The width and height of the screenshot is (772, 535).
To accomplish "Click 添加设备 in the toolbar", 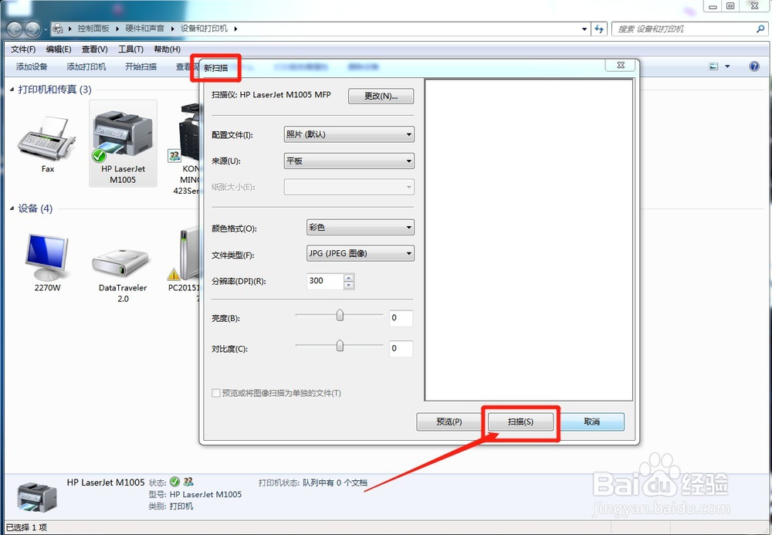I will (32, 66).
